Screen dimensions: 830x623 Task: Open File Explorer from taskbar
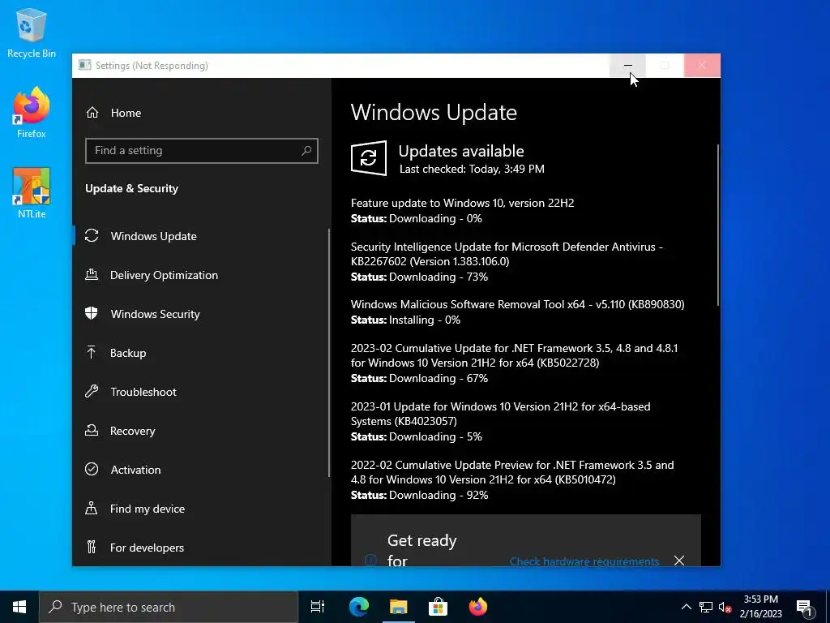click(x=399, y=607)
